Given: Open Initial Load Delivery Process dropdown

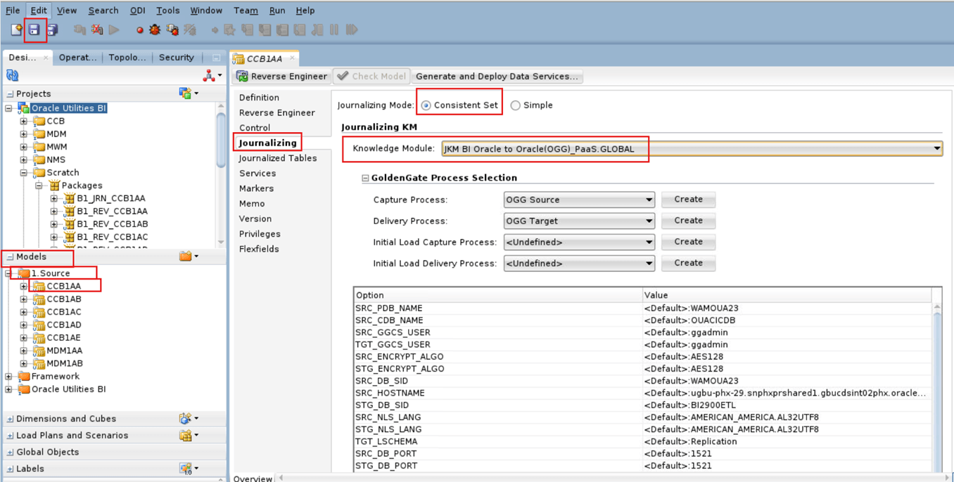Looking at the screenshot, I should pos(649,263).
